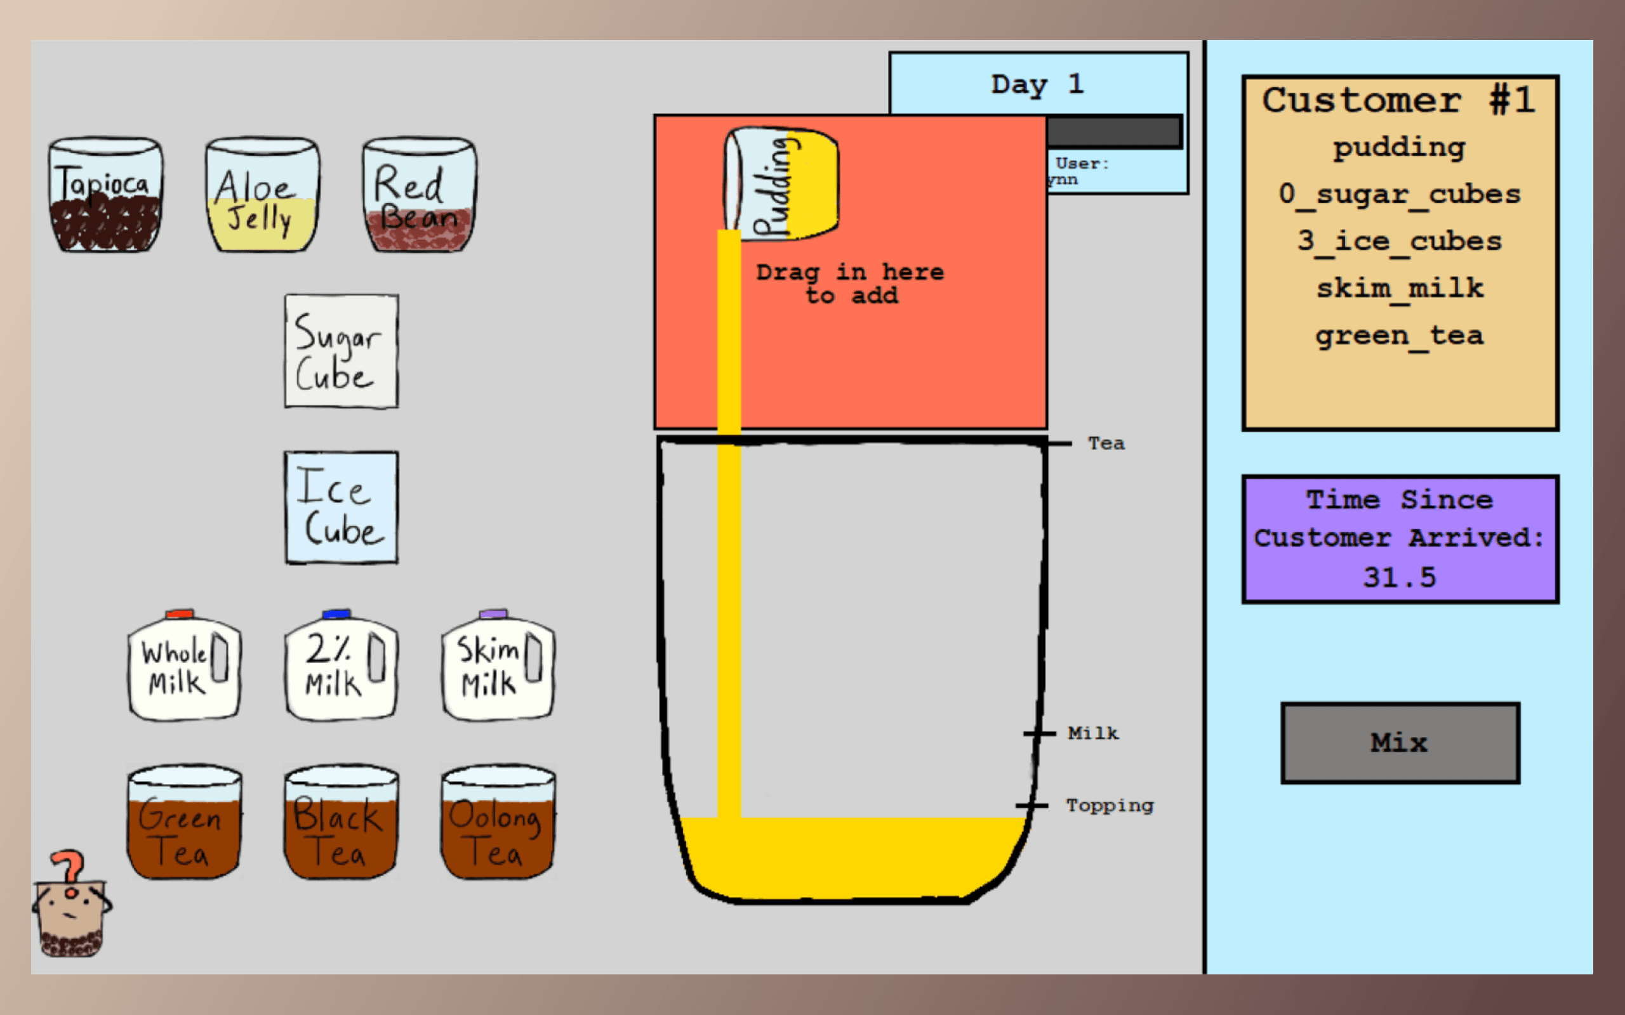
Task: Click the 'Customer #1' order title
Action: point(1400,101)
